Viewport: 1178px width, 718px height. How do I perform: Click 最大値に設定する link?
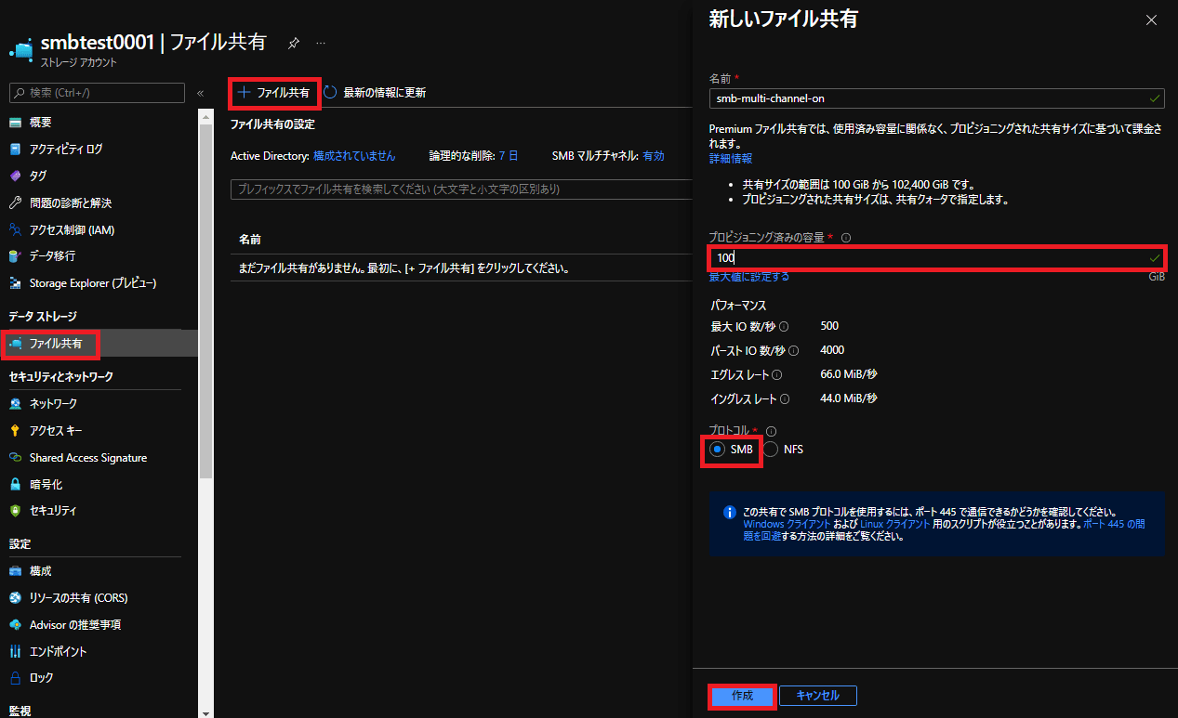pyautogui.click(x=749, y=277)
